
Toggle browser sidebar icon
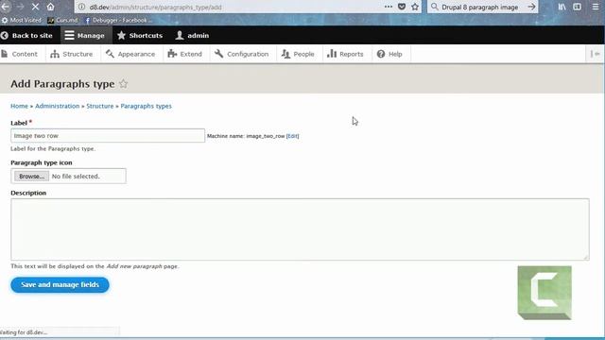pyautogui.click(x=578, y=7)
